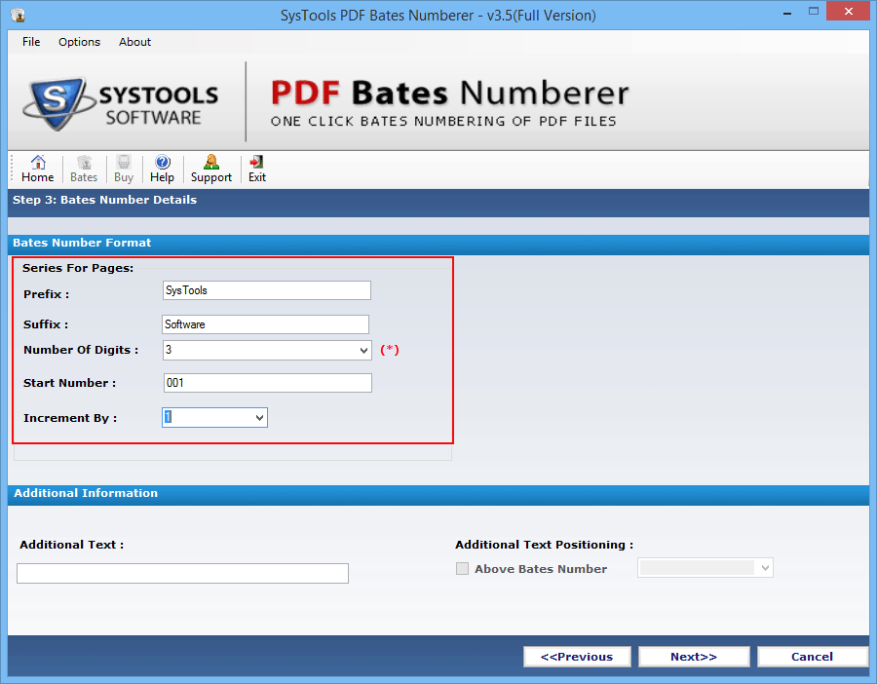Open the File menu
The height and width of the screenshot is (684, 877).
(31, 42)
